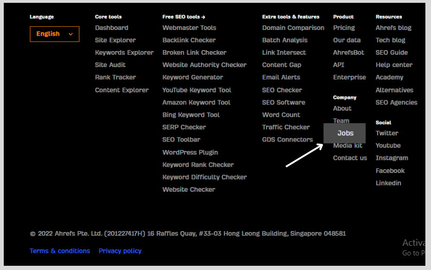Go to Content Explorer
Image resolution: width=431 pixels, height=270 pixels.
(122, 90)
